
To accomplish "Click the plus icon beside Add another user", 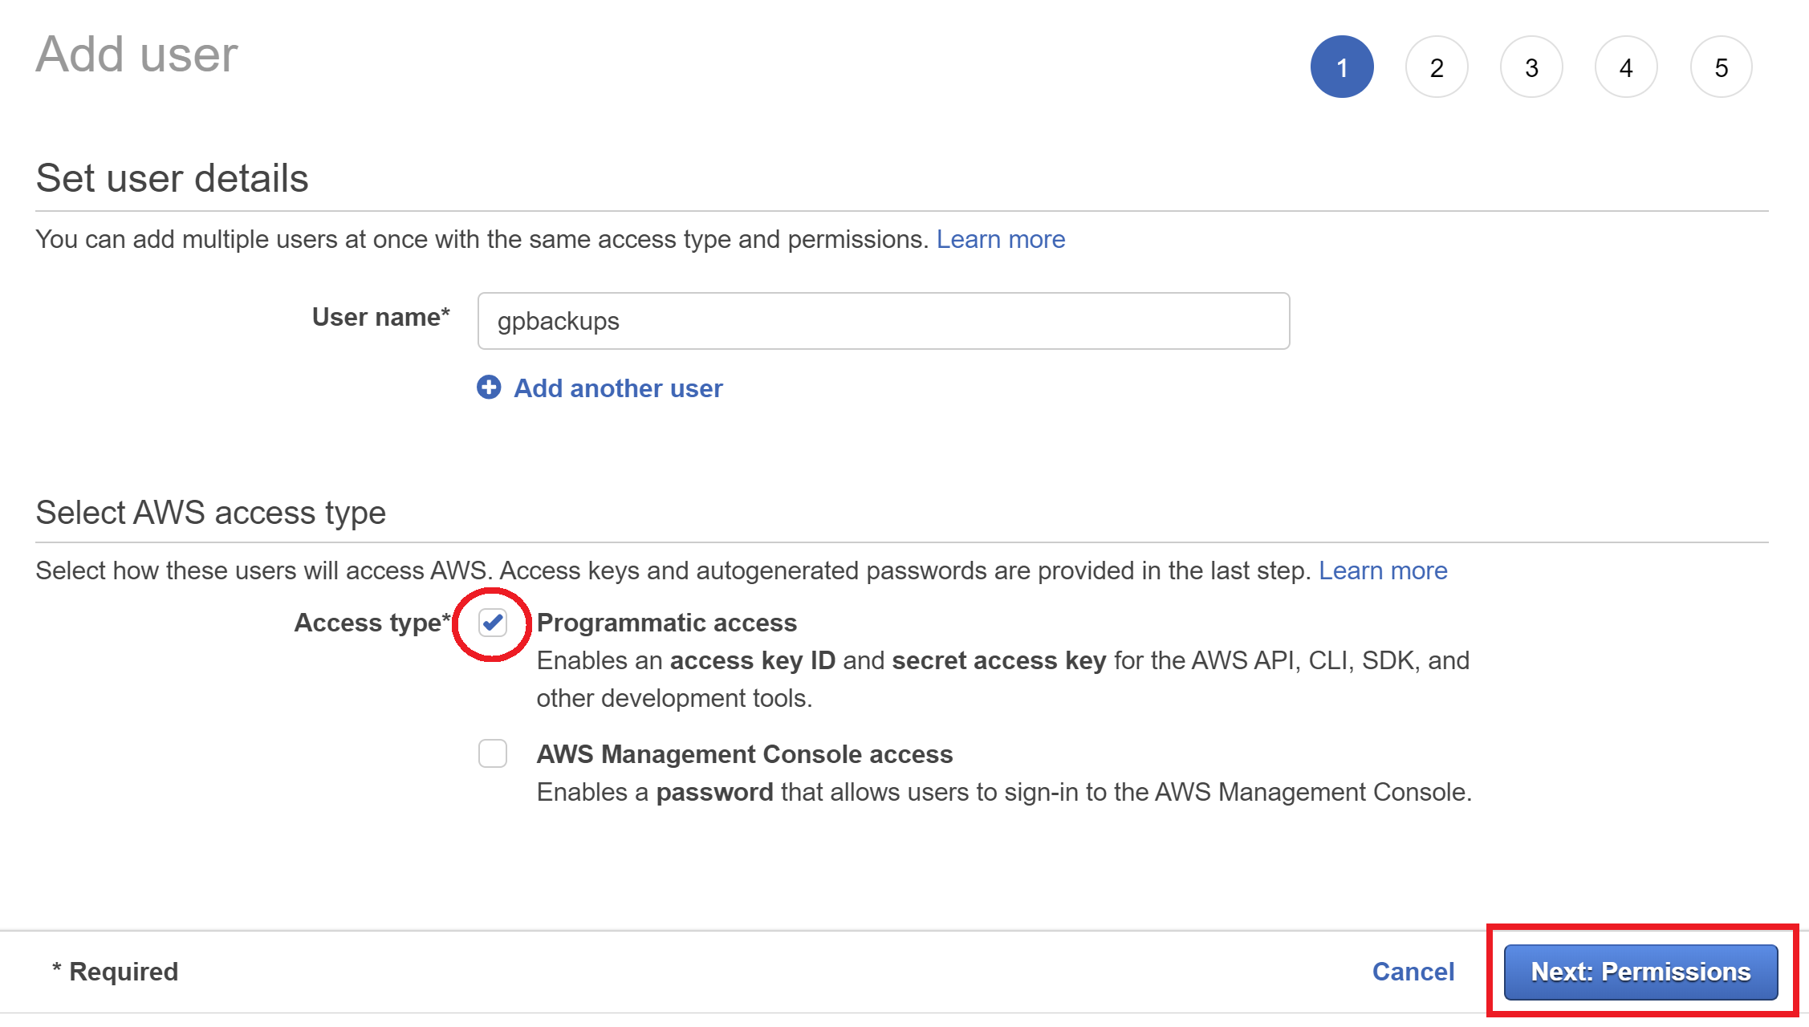I will [489, 388].
